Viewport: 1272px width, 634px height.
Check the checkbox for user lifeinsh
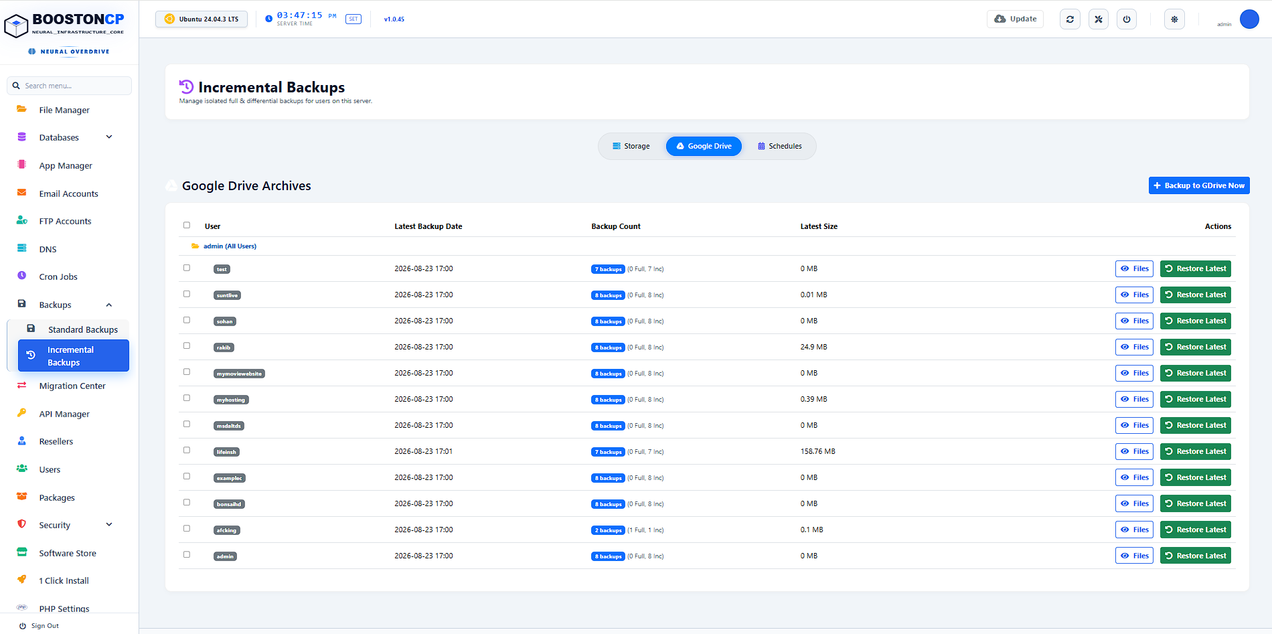tap(187, 451)
